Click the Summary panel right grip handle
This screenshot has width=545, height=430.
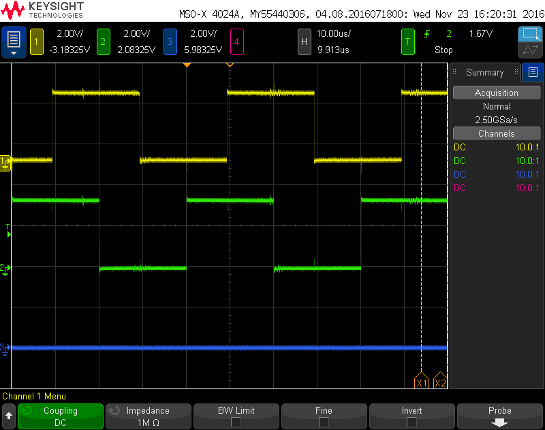pos(516,72)
